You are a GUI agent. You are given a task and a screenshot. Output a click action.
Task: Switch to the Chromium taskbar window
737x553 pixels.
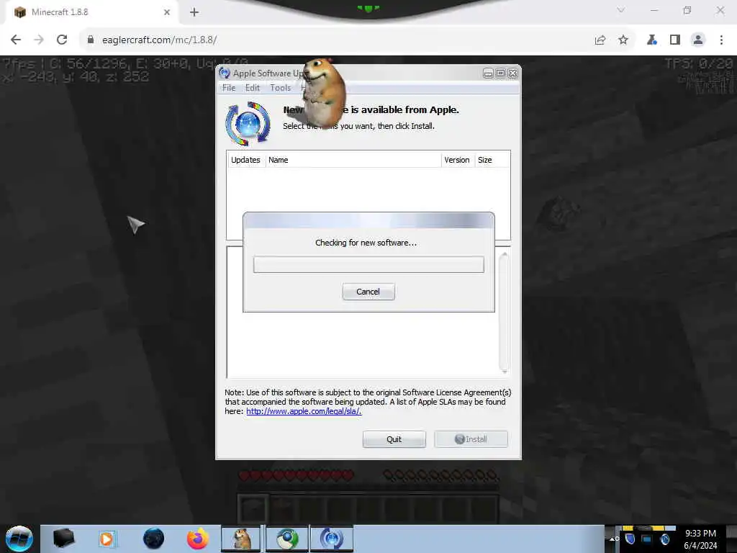(x=287, y=539)
